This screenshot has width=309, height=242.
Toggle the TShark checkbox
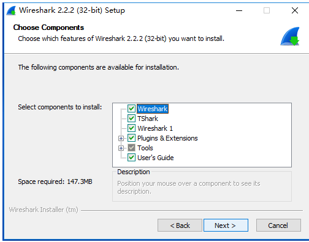[x=131, y=119]
